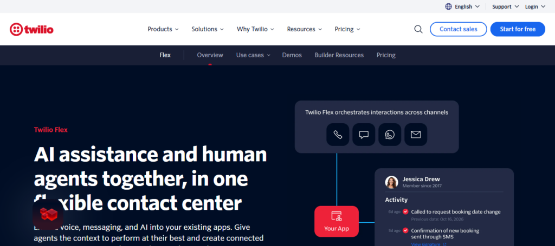
Task: Click the Start for free button
Action: 518,29
